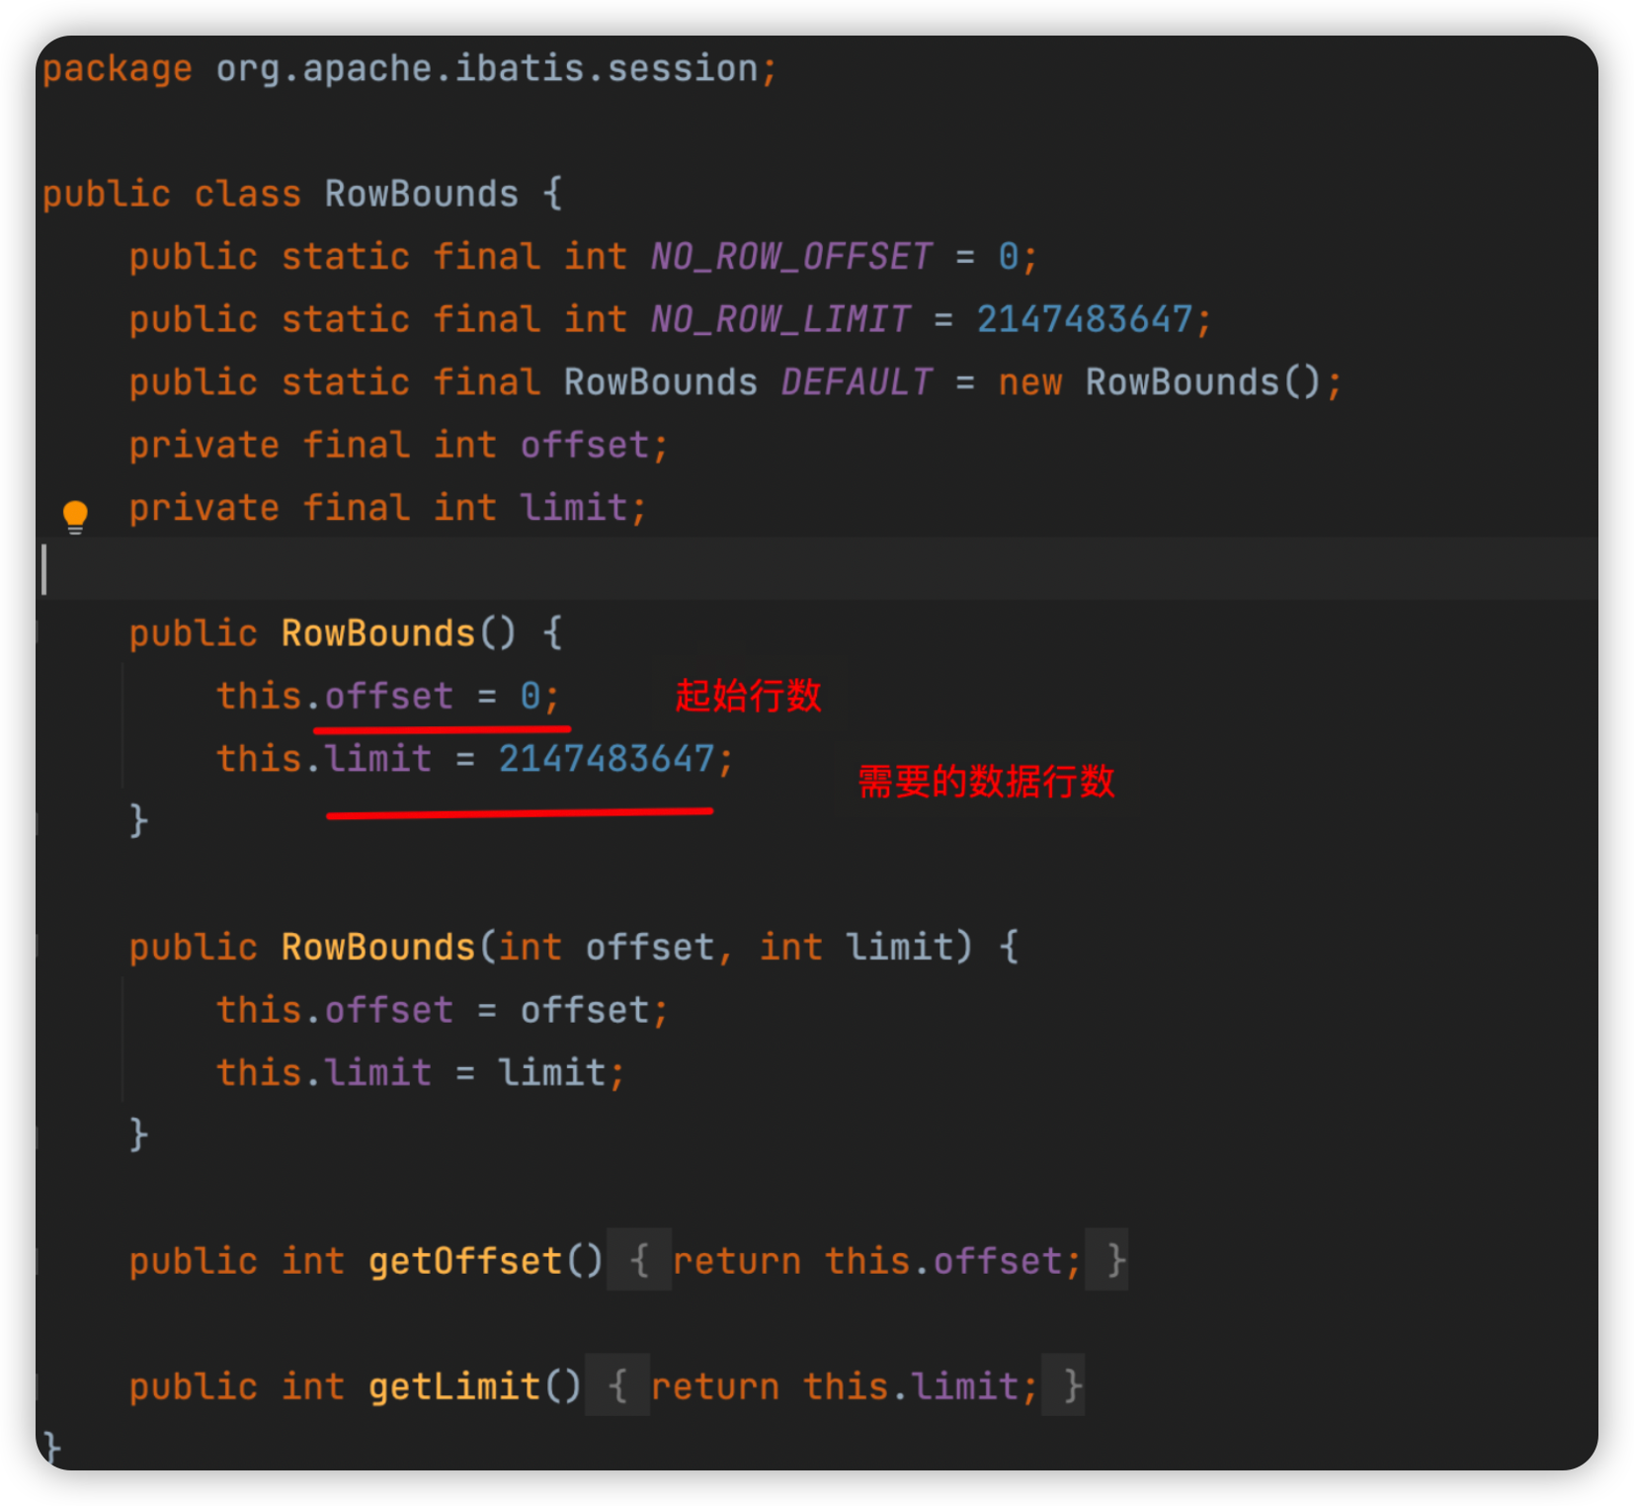The width and height of the screenshot is (1634, 1506).
Task: Click 'return this.offset' in getOffset
Action: point(867,1261)
